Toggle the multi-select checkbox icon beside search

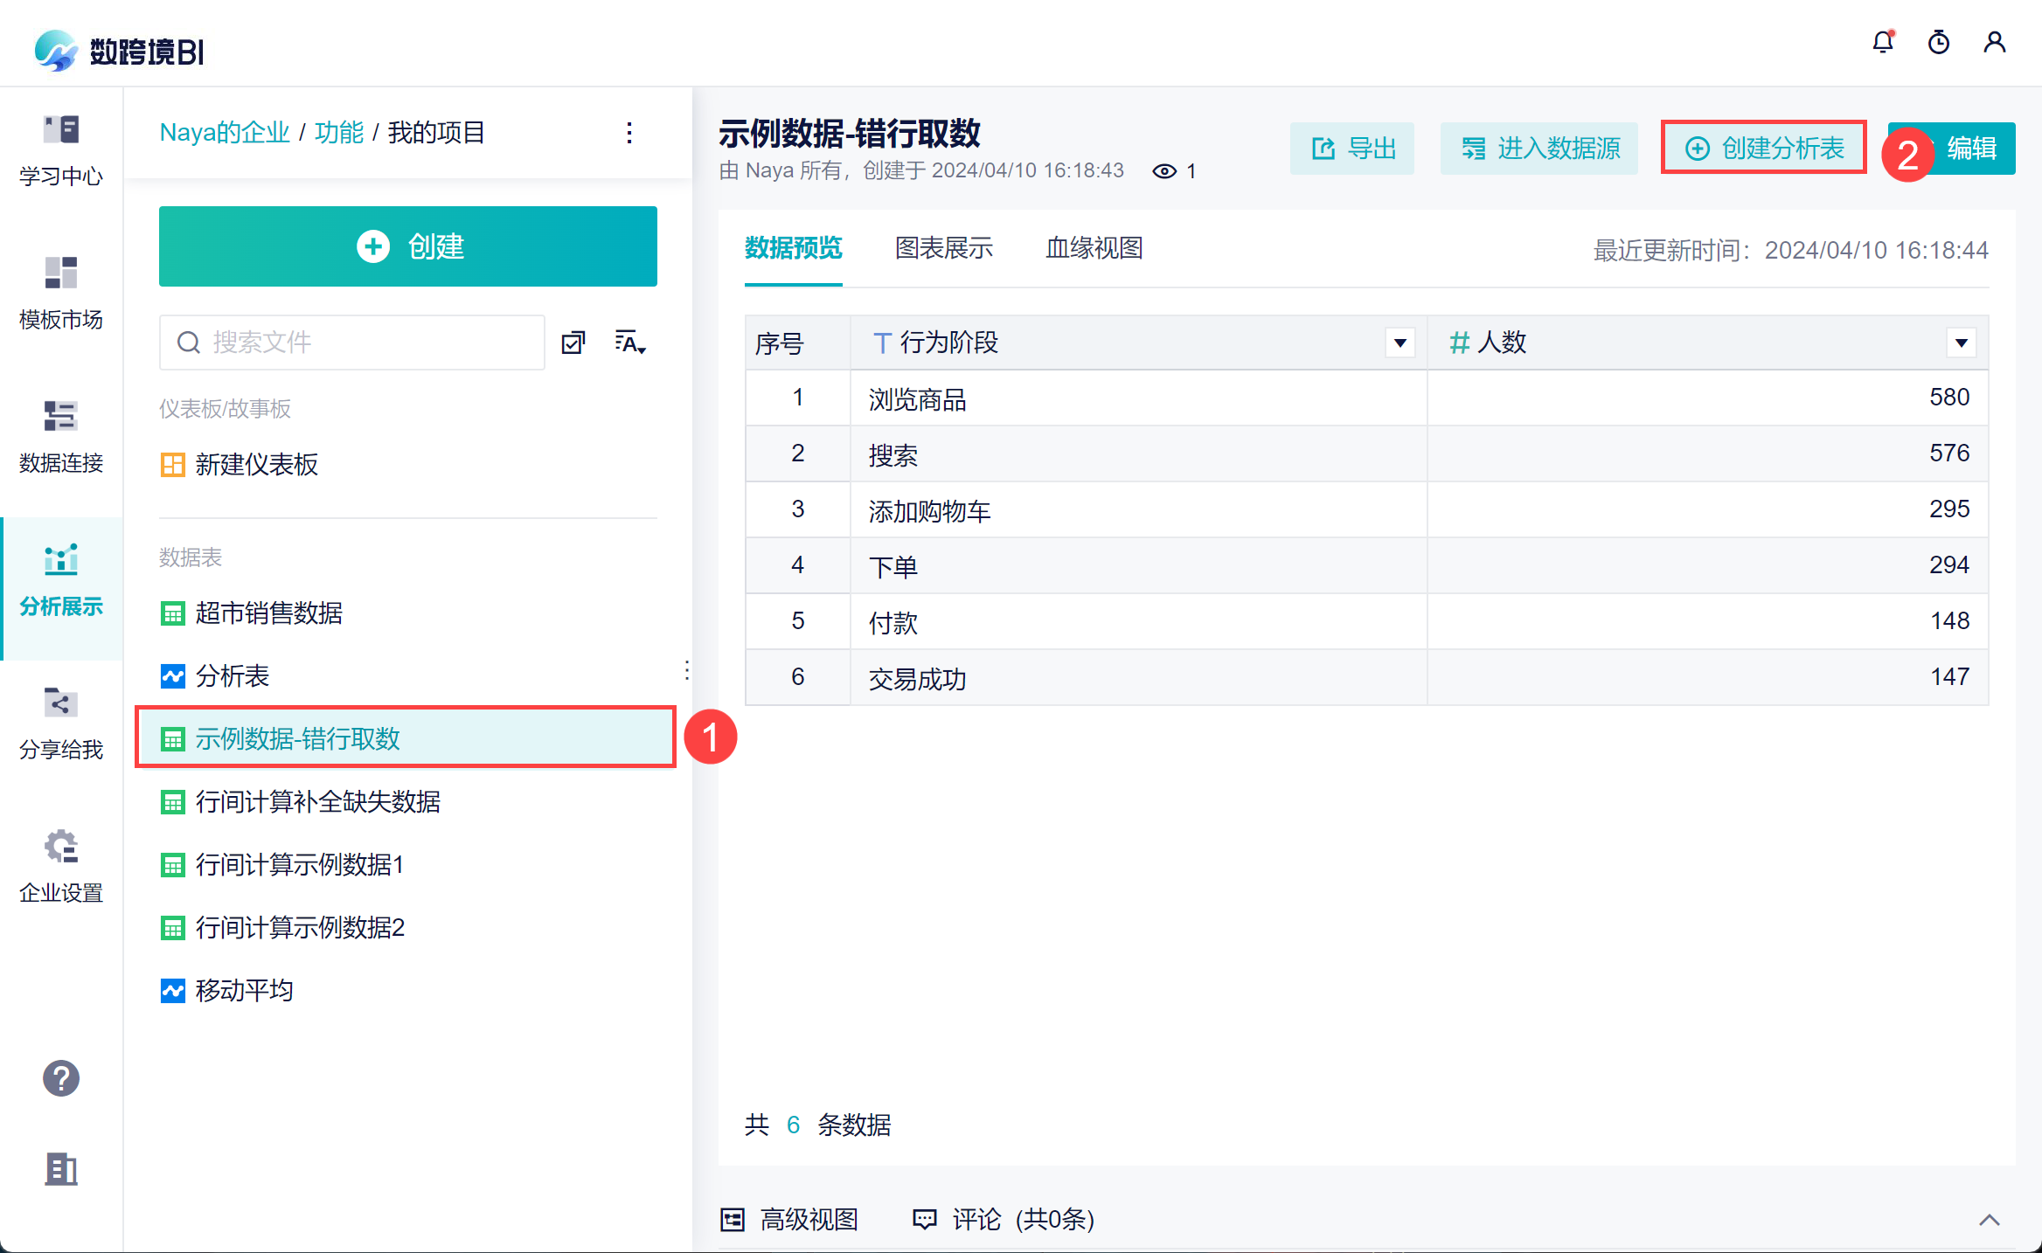point(573,343)
